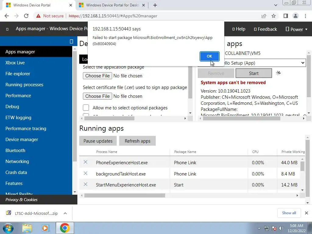This screenshot has width=312, height=234.
Task: Open Windows Media Player from taskbar
Action: [x=45, y=228]
